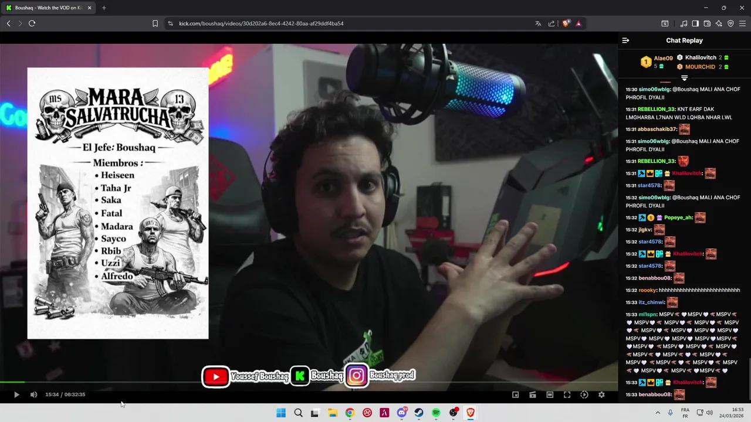Open the Popeye_ah chat username

pos(678,217)
